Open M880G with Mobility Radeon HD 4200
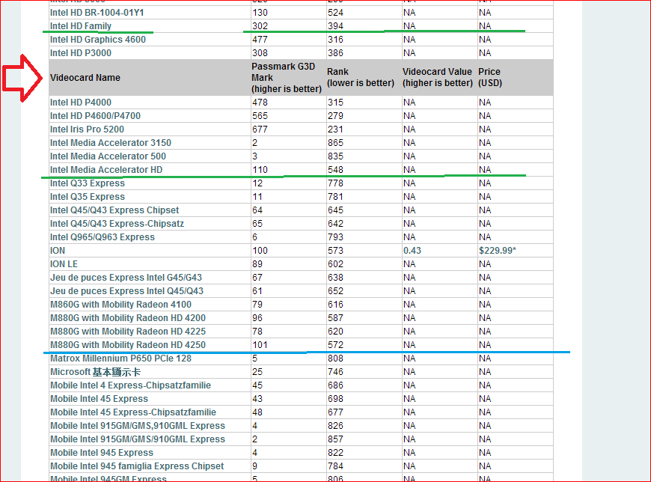The width and height of the screenshot is (651, 482). 127,318
